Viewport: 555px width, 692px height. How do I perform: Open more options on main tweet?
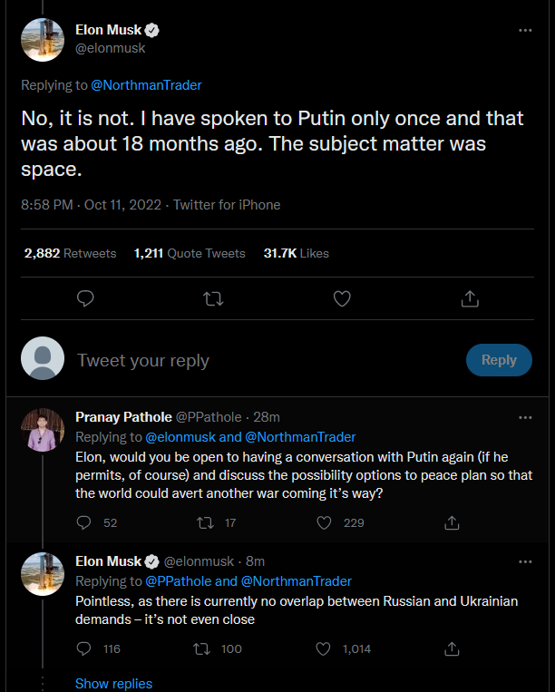[x=525, y=30]
